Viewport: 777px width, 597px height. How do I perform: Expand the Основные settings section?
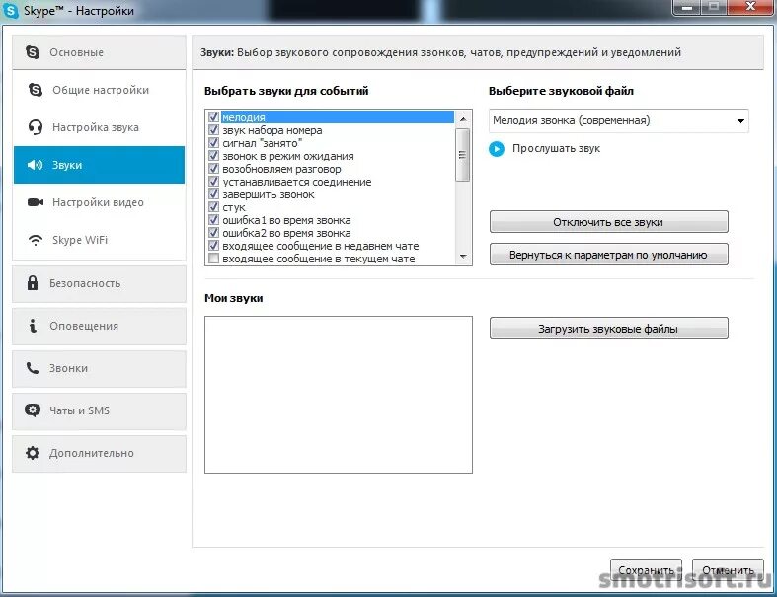pos(99,52)
